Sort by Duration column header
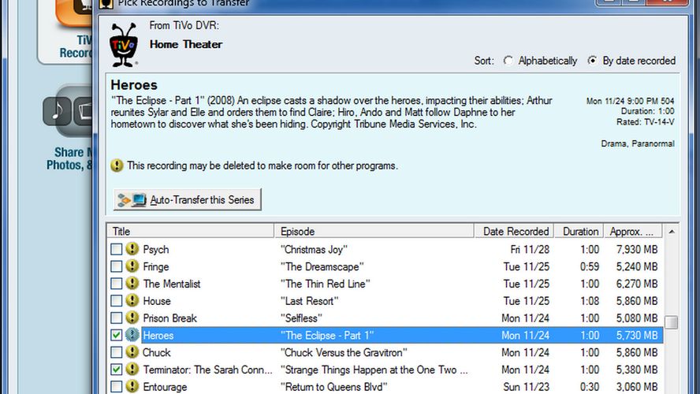The width and height of the screenshot is (700, 394). (x=579, y=231)
